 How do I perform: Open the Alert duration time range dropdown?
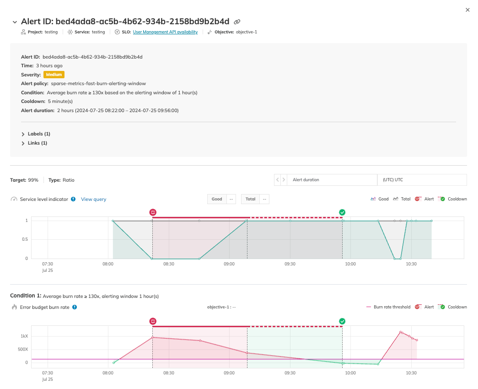332,180
